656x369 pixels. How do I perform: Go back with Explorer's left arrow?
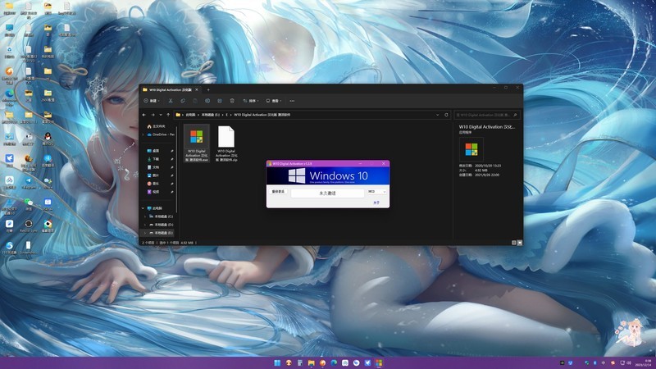(x=144, y=115)
